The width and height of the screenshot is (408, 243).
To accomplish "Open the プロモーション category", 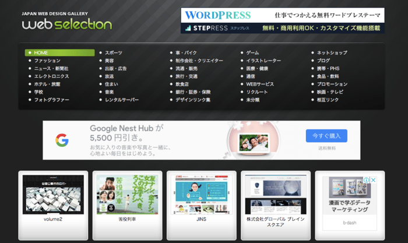I will [x=332, y=84].
